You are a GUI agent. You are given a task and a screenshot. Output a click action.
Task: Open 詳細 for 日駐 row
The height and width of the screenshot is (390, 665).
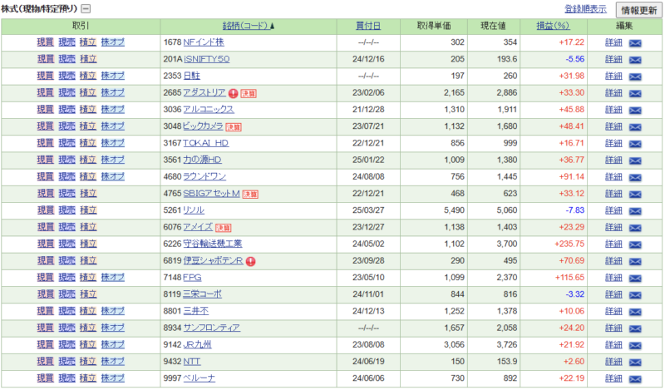pyautogui.click(x=613, y=76)
